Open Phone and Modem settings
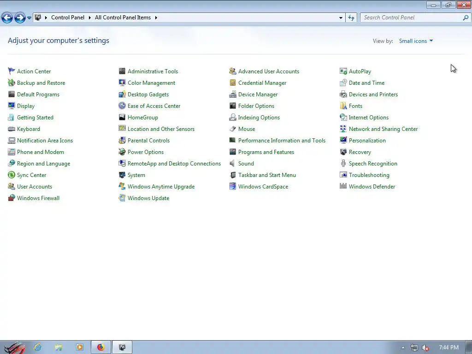 (x=41, y=152)
